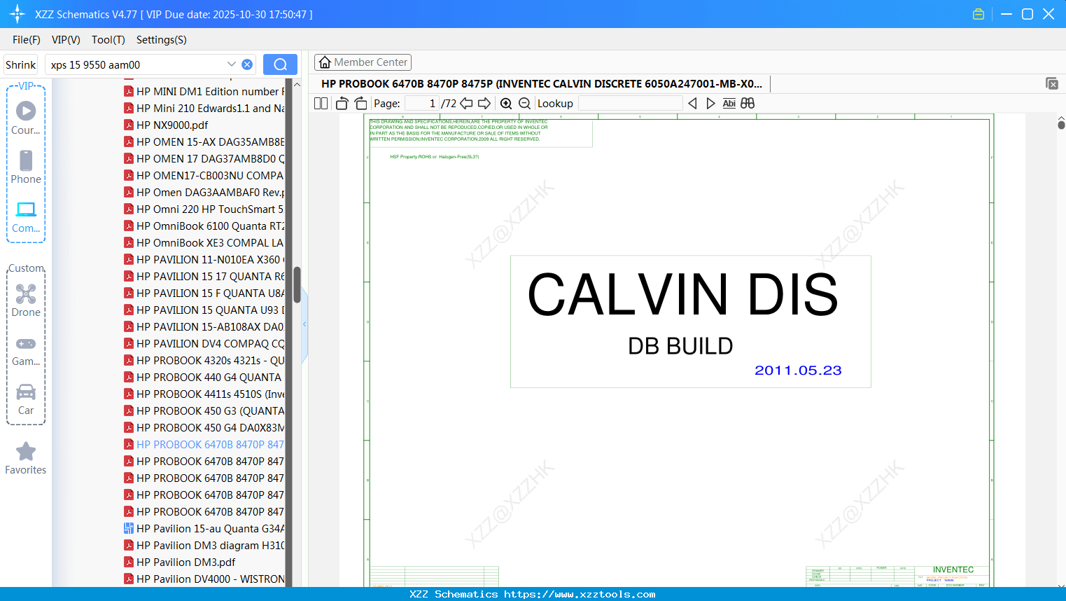Screen dimensions: 1066x601
Task: Open HP NX9000.pdf
Action: tap(166, 125)
